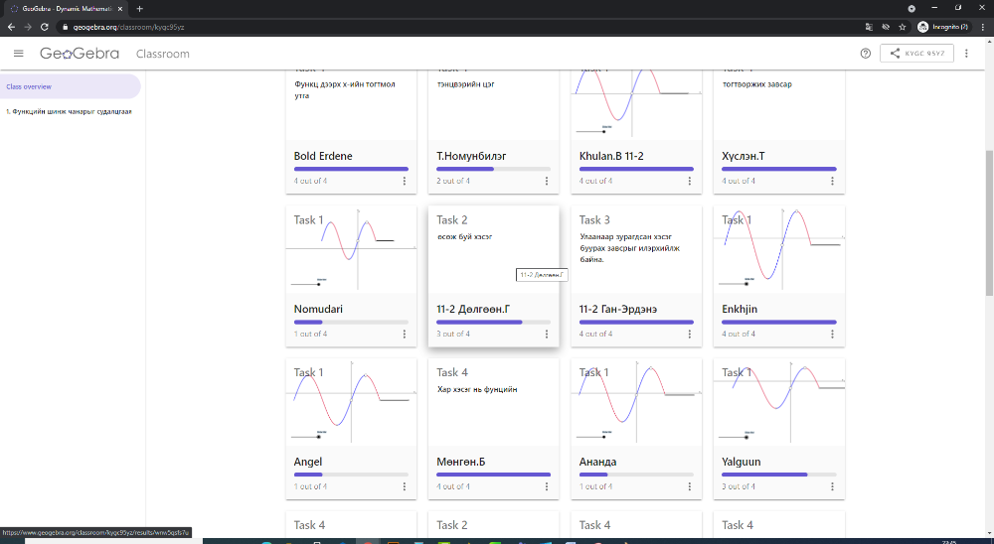994x544 pixels.
Task: Click Nomudari's progress bar
Action: coord(351,323)
